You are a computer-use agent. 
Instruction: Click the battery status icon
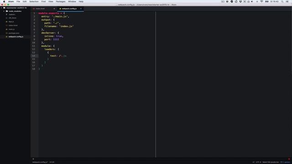coord(266,1)
